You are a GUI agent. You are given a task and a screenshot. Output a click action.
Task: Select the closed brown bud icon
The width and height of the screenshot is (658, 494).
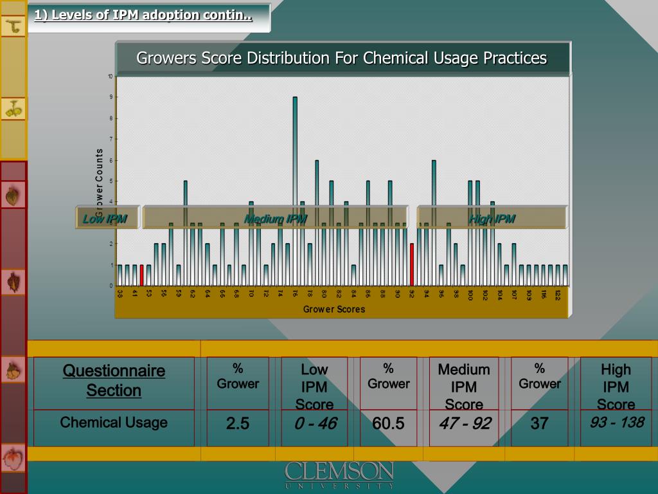tap(13, 195)
